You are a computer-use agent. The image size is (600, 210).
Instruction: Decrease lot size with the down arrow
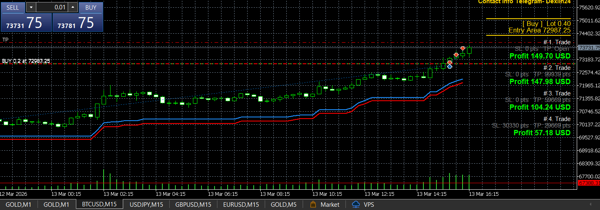tap(31, 7)
